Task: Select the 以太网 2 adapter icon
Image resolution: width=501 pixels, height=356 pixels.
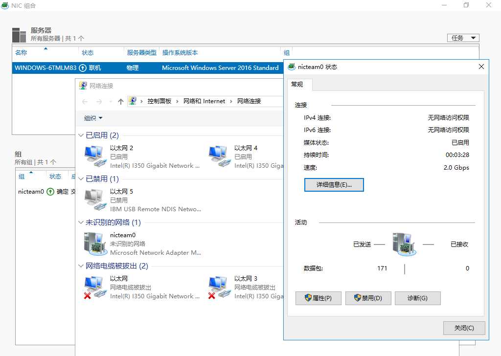Action: click(95, 156)
